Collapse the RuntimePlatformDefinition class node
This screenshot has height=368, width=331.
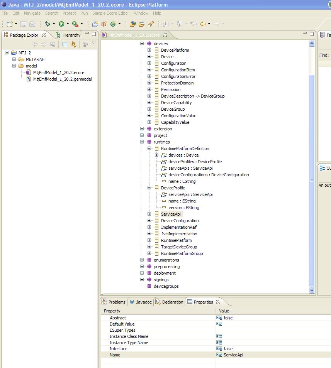(149, 149)
